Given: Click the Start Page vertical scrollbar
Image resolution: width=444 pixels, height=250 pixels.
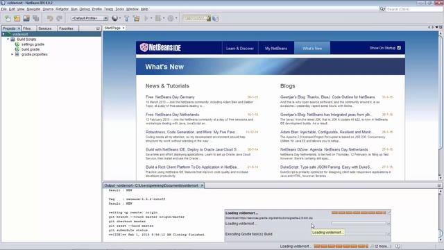Looking at the screenshot, I should click(441, 106).
